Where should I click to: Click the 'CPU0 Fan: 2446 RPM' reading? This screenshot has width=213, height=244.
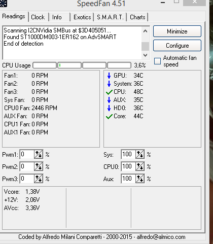pyautogui.click(x=30, y=108)
